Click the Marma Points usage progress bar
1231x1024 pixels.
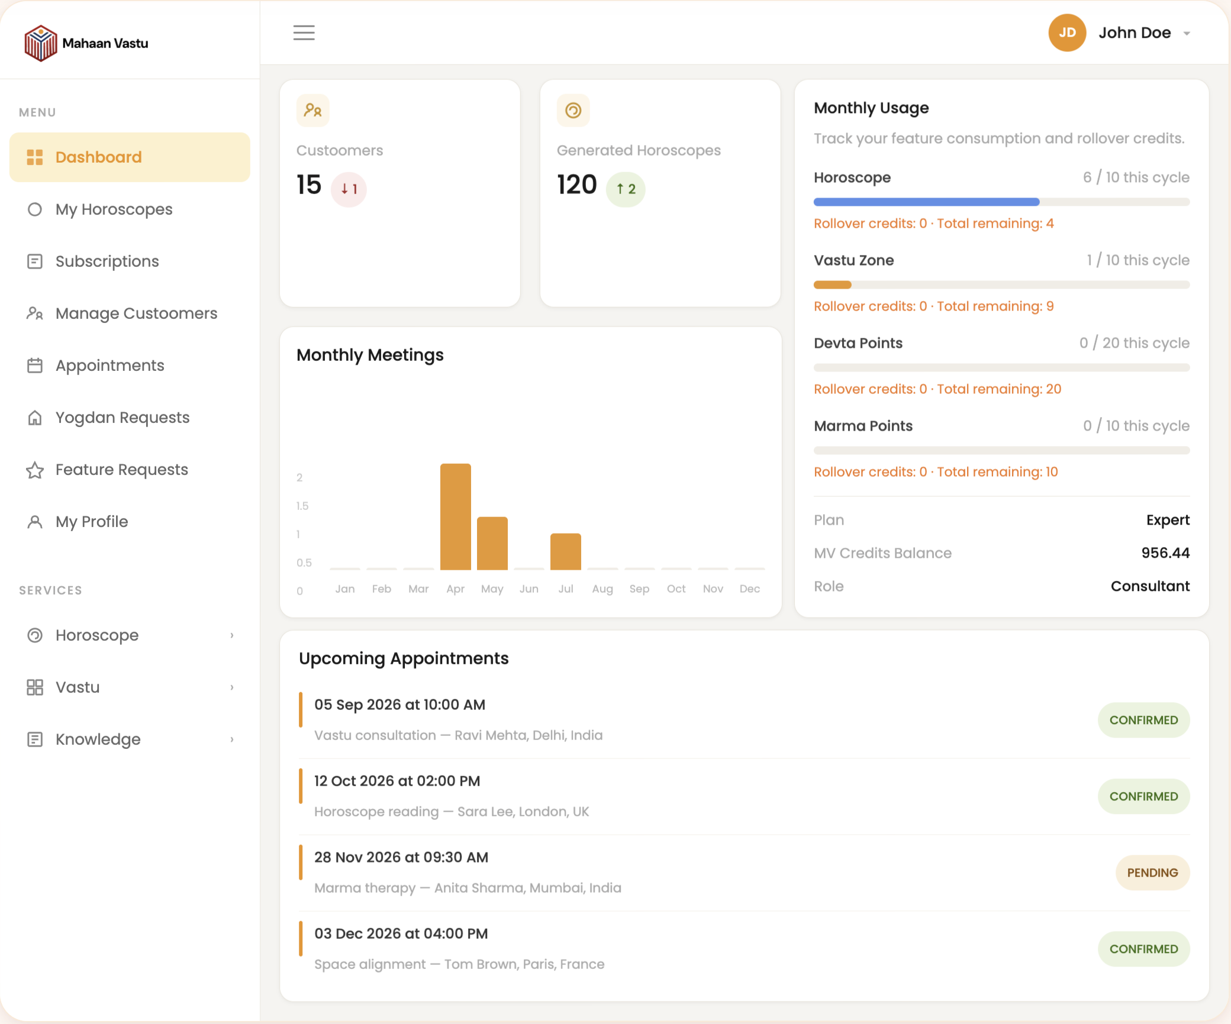pyautogui.click(x=1001, y=451)
